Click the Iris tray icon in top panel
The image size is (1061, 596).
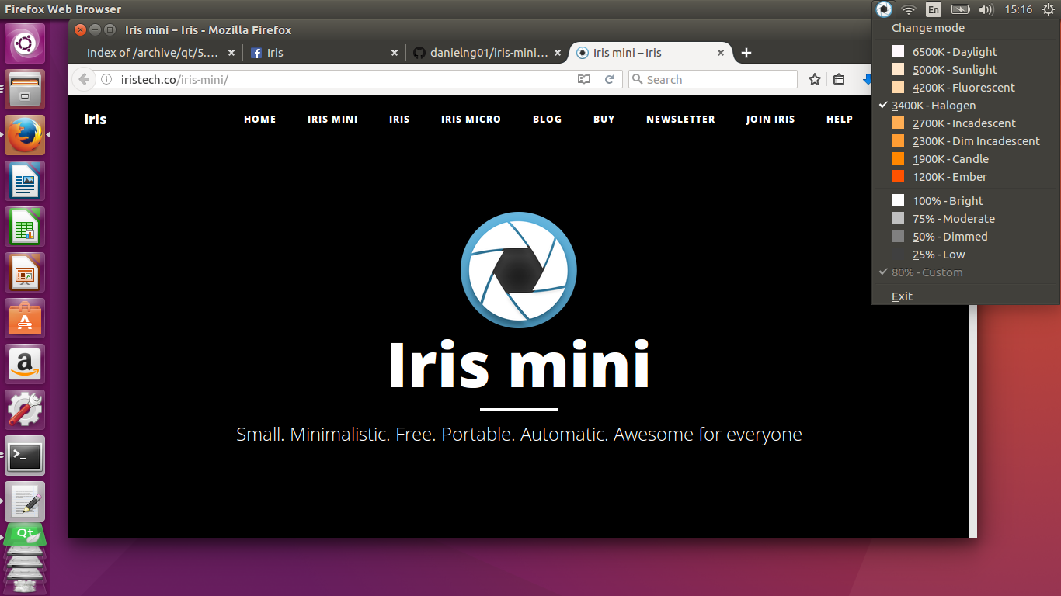[884, 9]
